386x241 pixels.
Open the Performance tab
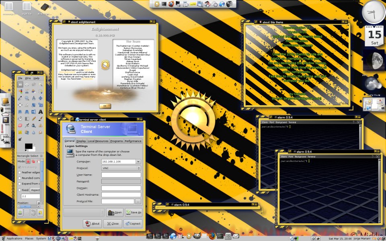[133, 141]
